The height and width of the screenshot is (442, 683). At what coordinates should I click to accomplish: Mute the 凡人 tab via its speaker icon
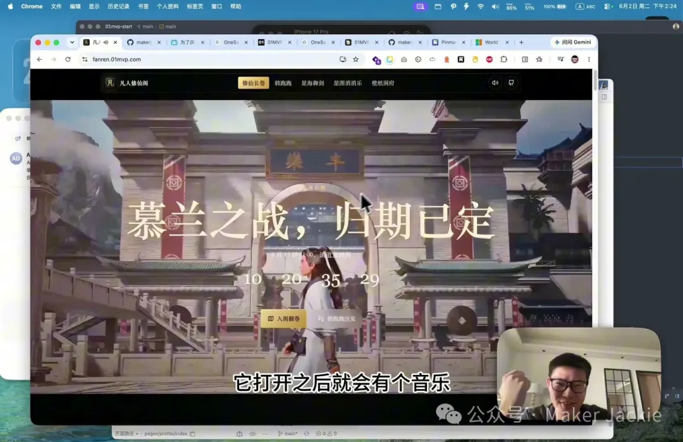pos(106,42)
